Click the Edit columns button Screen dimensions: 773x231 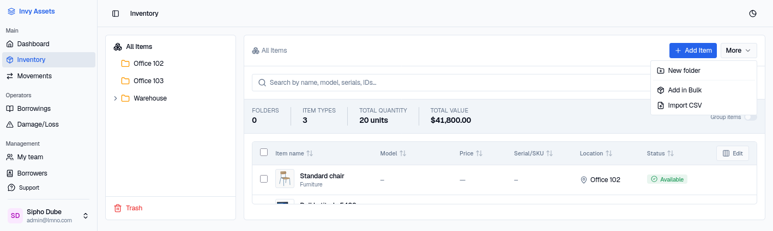pyautogui.click(x=733, y=153)
